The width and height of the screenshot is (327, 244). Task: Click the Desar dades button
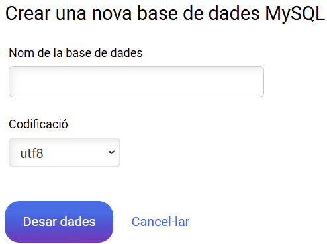(x=59, y=222)
